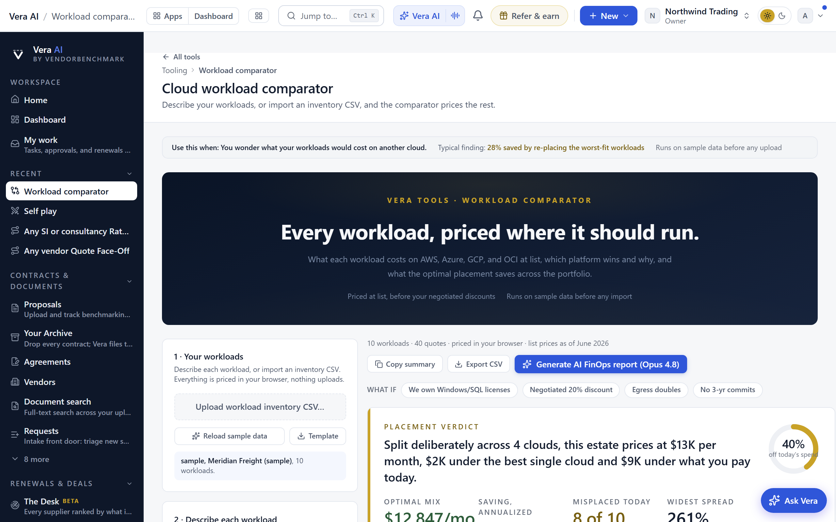This screenshot has height=522, width=836.
Task: Switch to dark theme moon icon
Action: tap(782, 16)
